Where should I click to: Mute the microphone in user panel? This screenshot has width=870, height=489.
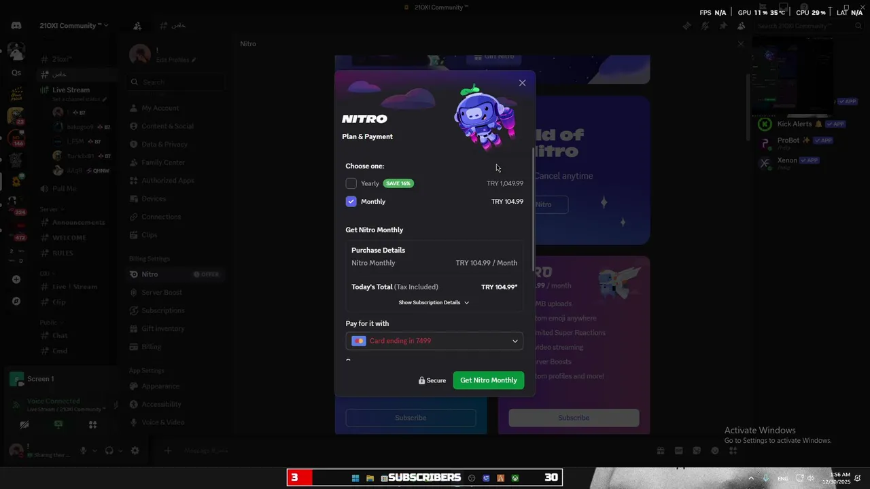click(x=84, y=450)
